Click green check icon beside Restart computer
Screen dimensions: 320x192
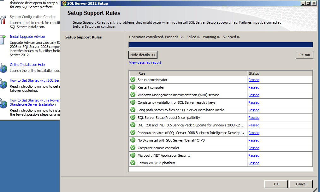pyautogui.click(x=133, y=87)
